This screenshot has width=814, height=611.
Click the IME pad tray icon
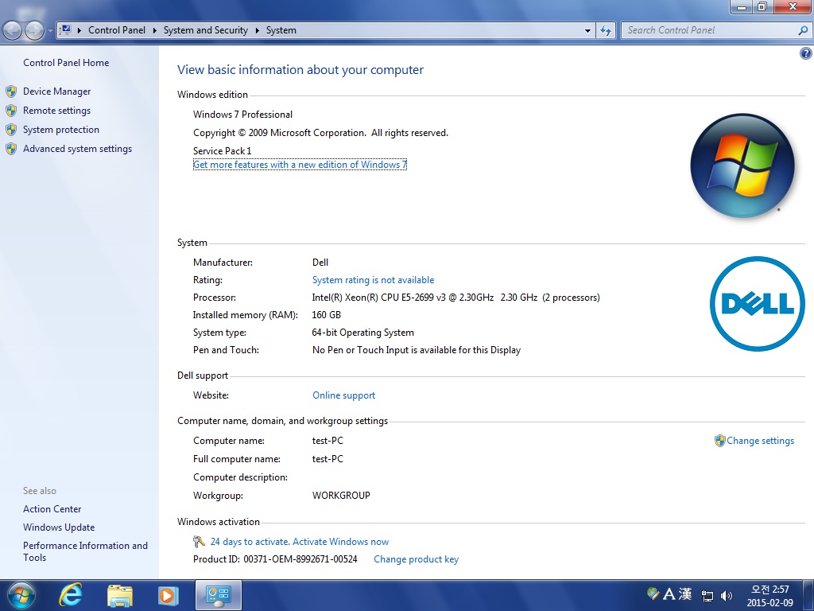tap(653, 593)
